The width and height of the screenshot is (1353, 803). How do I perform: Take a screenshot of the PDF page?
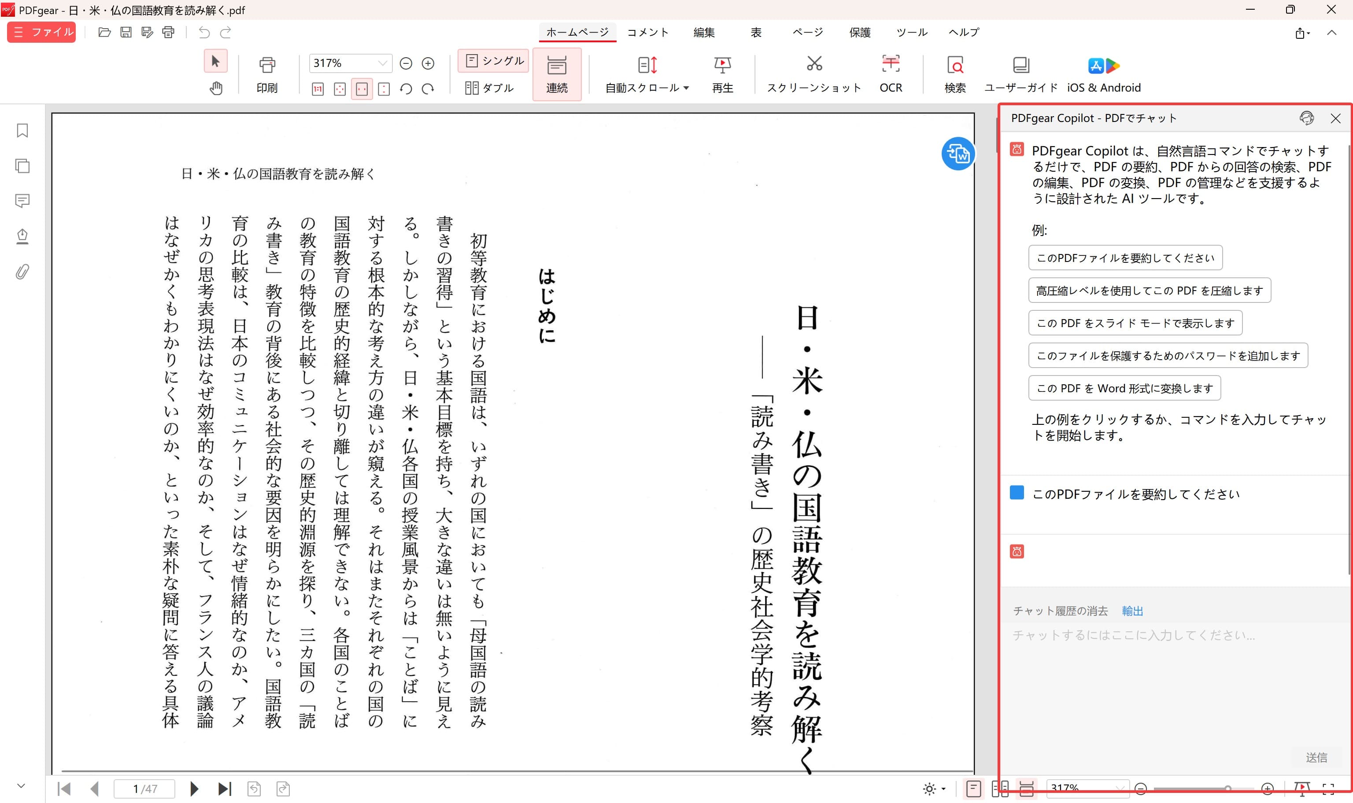[x=813, y=73]
